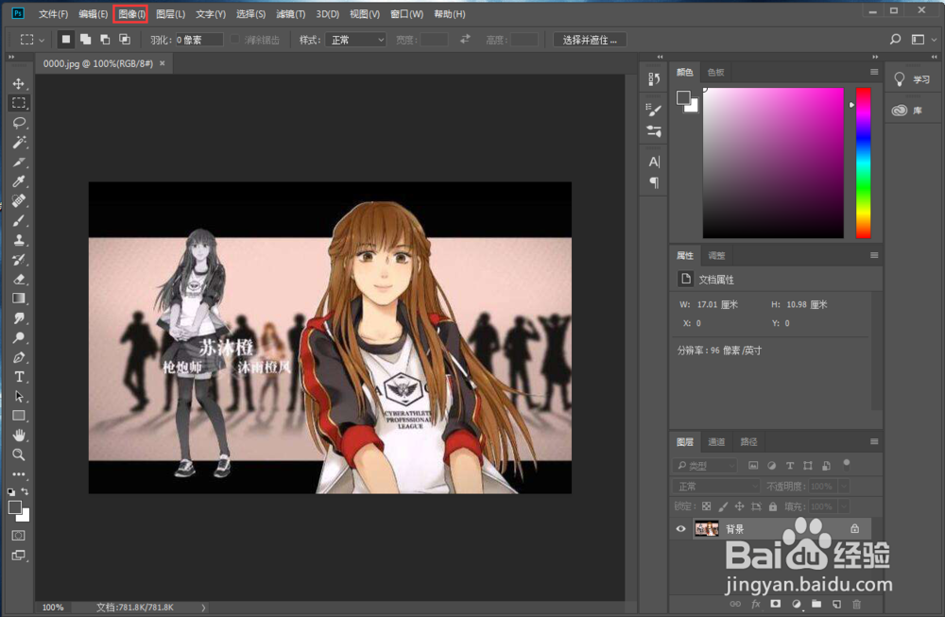This screenshot has width=945, height=617.
Task: Open the 文件(F) menu
Action: 53,14
